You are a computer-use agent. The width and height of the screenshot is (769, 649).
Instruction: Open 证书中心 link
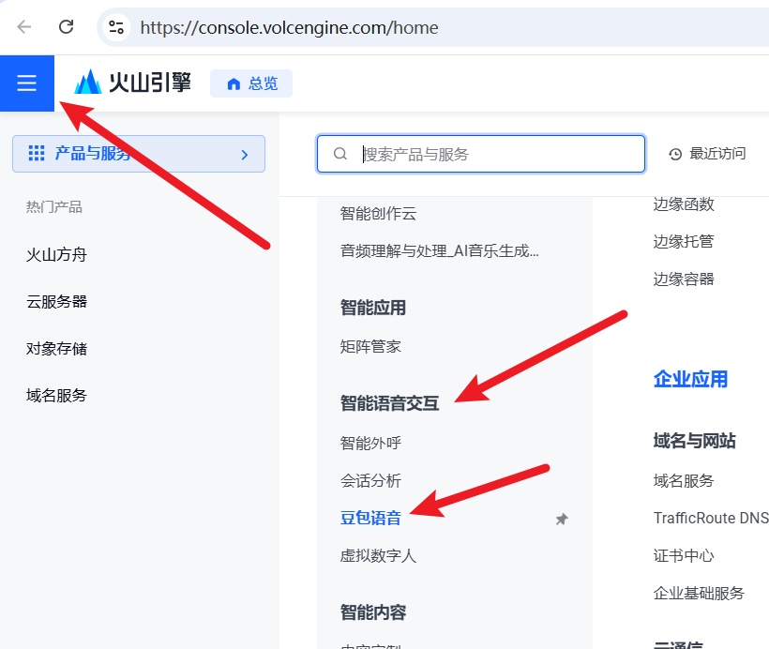684,555
